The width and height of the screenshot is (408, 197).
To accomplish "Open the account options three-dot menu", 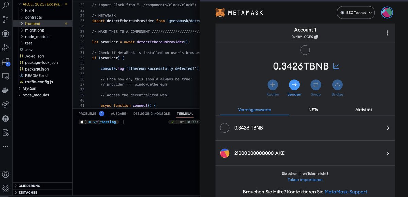I will pyautogui.click(x=387, y=33).
